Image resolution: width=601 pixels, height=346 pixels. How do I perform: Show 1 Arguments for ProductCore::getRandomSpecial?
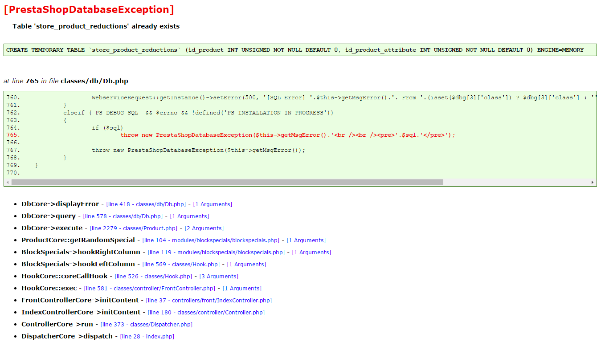click(x=306, y=240)
